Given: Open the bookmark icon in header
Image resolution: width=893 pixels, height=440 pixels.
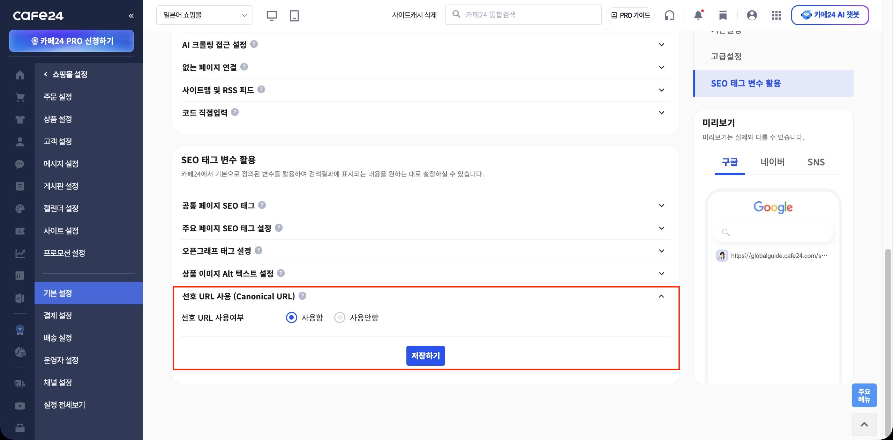Looking at the screenshot, I should (723, 15).
